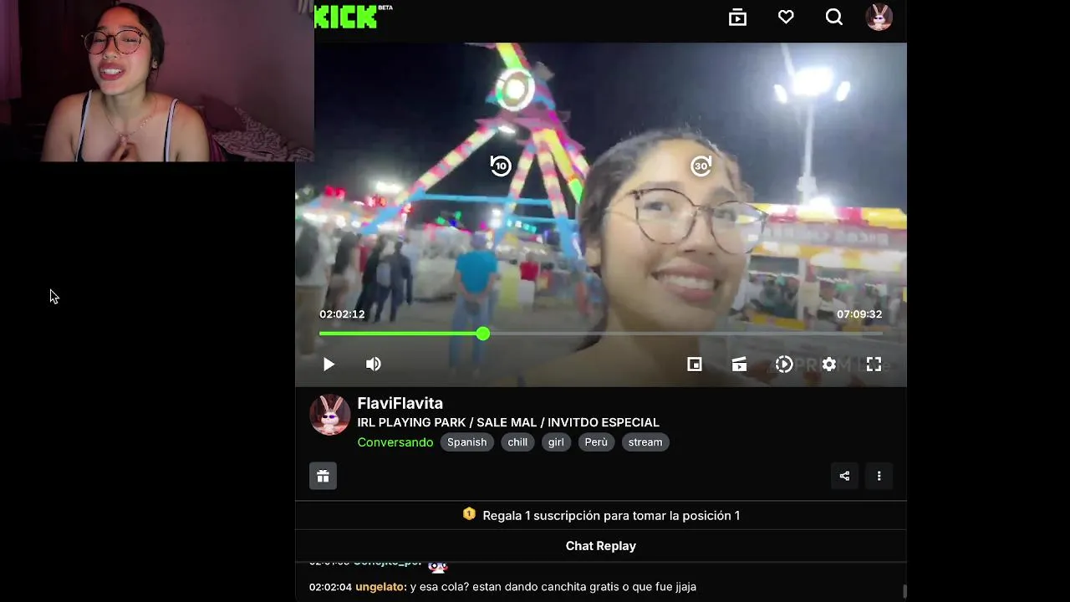Select the Conversando category link
The width and height of the screenshot is (1070, 602).
(x=395, y=442)
